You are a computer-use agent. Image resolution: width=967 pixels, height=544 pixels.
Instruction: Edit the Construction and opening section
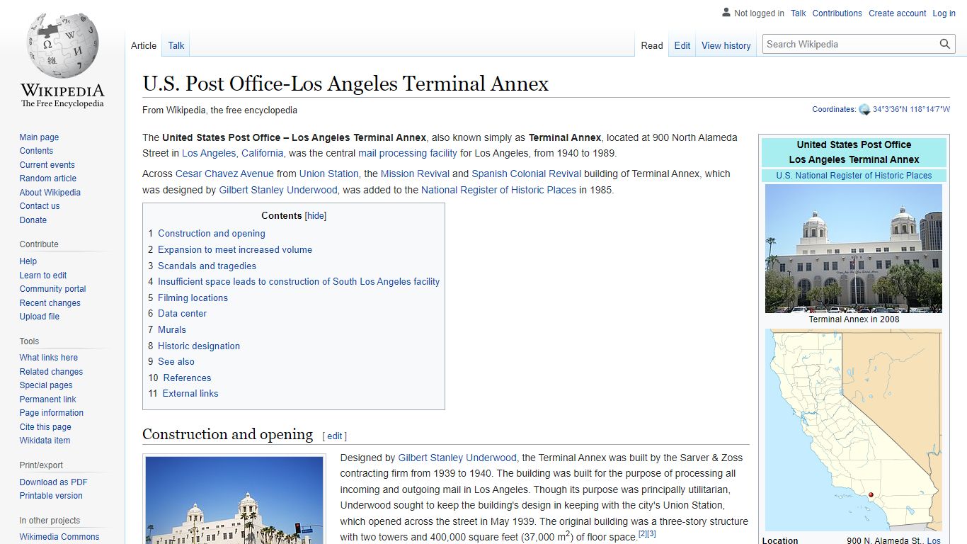pos(335,436)
